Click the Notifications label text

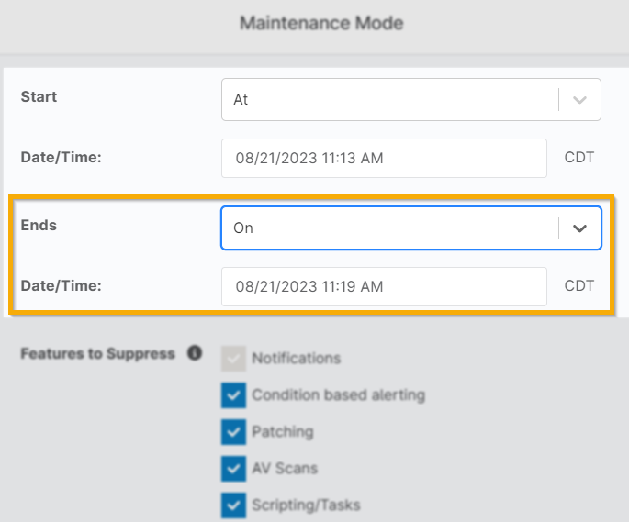[x=296, y=359]
